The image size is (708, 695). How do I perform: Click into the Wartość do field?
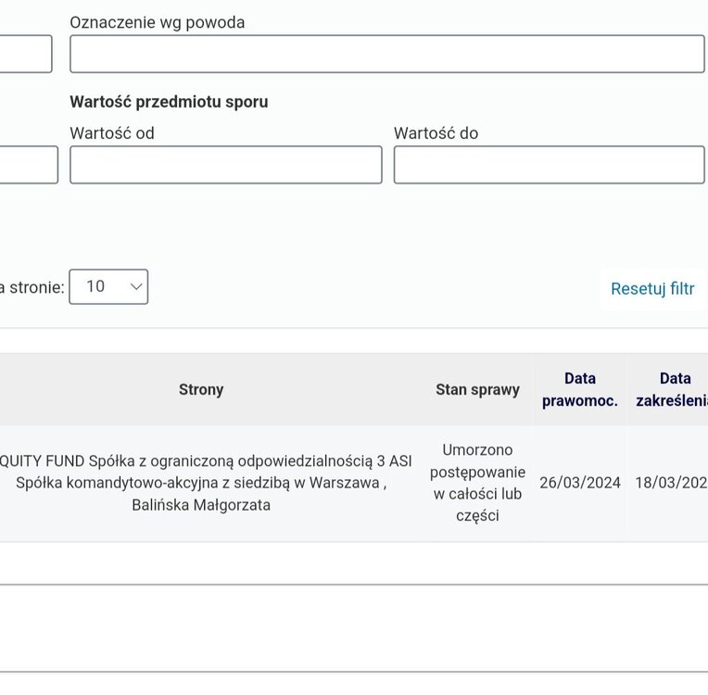[x=549, y=165]
